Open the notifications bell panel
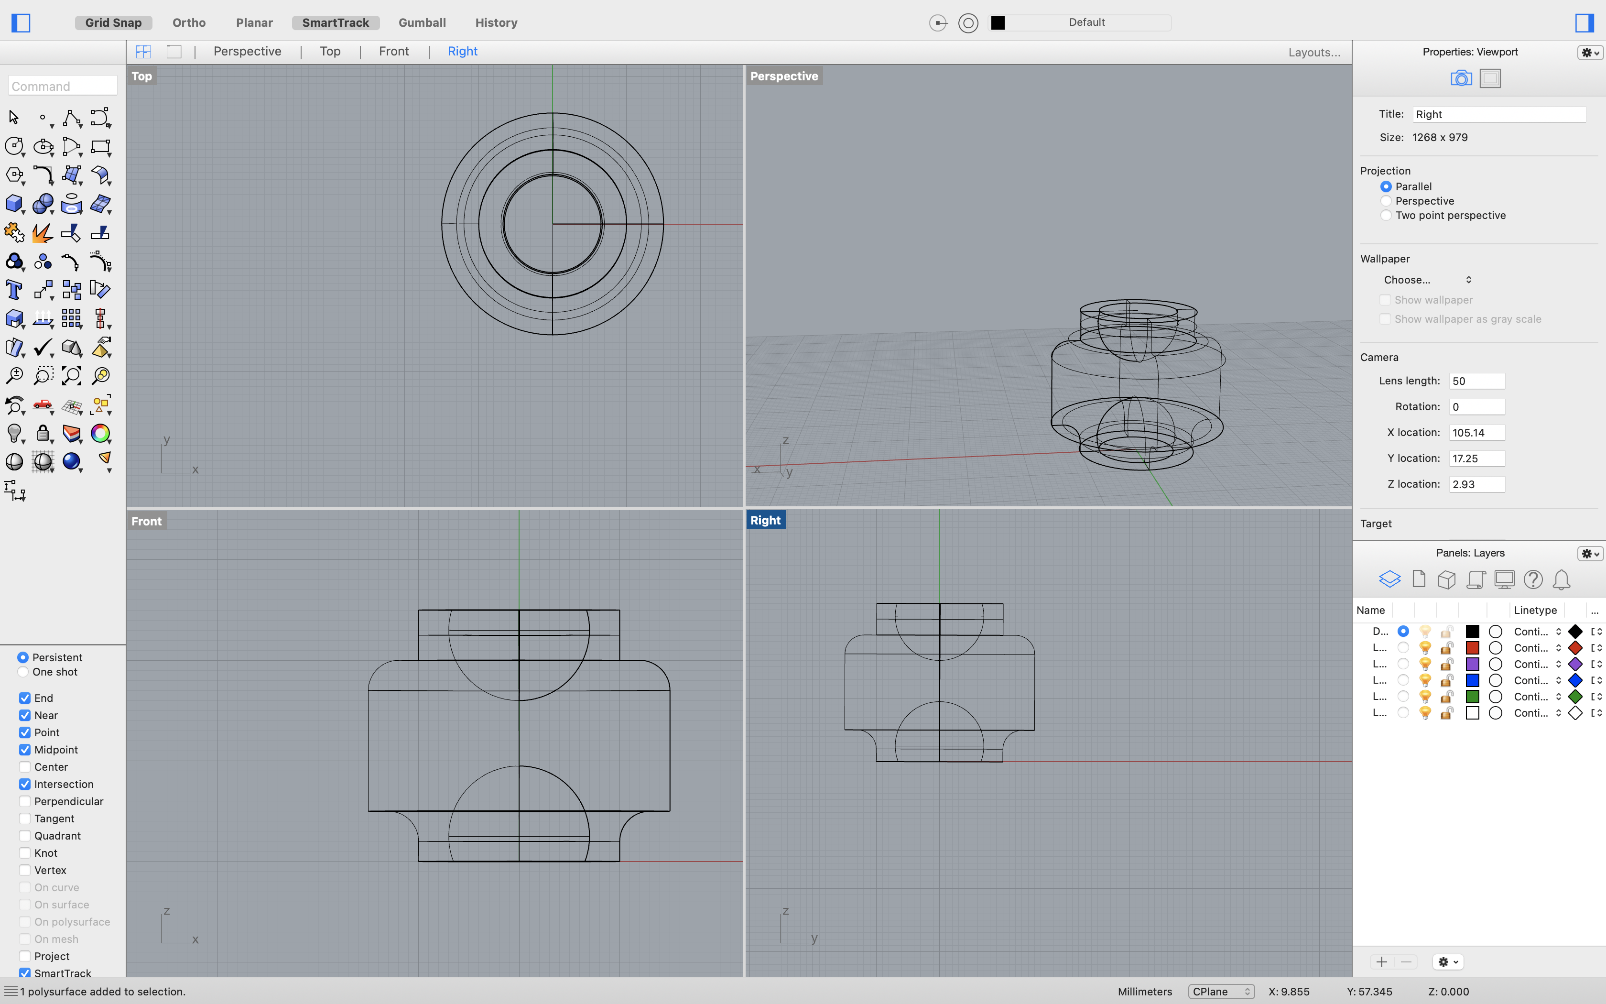Screen dimensions: 1606x1004 pyautogui.click(x=1562, y=579)
